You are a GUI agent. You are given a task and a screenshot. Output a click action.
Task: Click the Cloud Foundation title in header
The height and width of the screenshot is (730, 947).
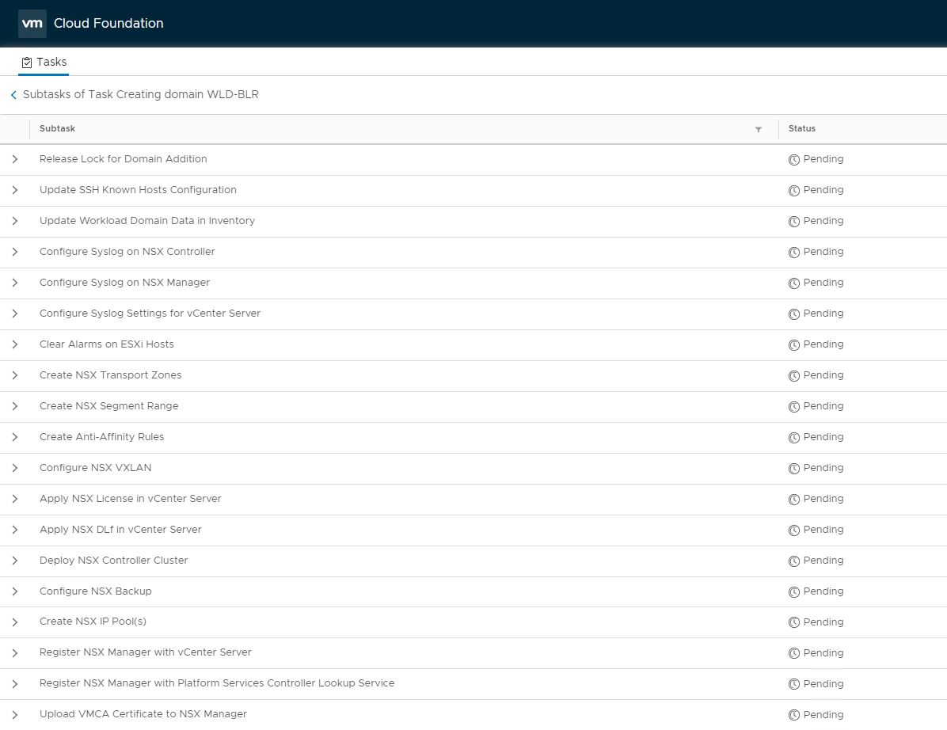(108, 24)
